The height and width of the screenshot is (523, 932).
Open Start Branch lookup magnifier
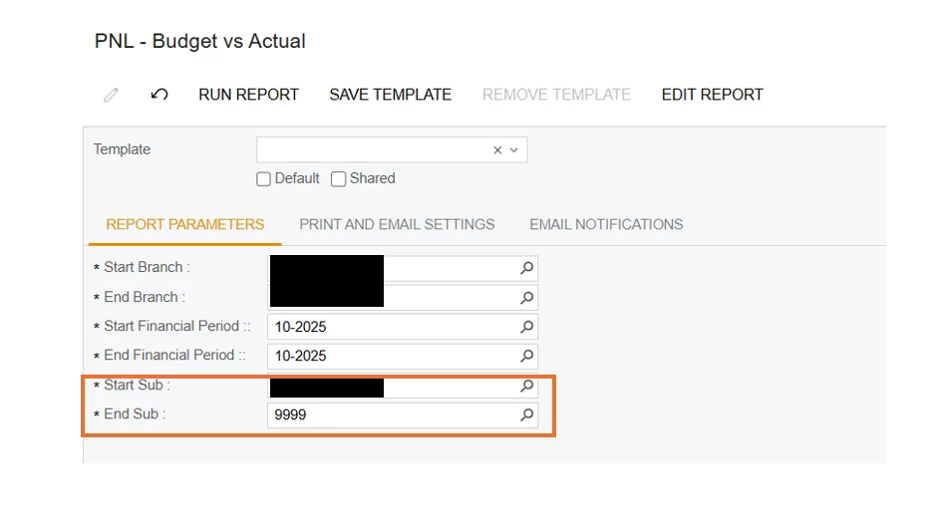coord(526,268)
